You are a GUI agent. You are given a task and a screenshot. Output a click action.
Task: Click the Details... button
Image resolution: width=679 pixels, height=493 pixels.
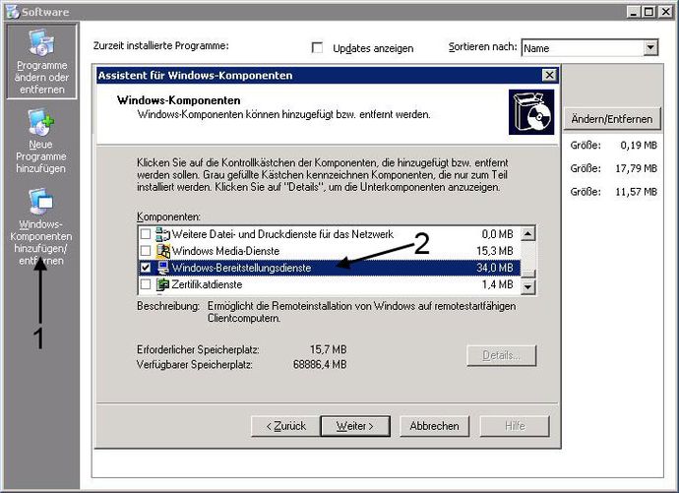[x=502, y=356]
